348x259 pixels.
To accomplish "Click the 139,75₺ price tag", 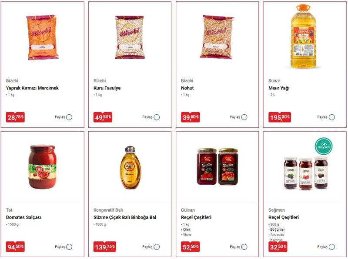I will (104, 247).
